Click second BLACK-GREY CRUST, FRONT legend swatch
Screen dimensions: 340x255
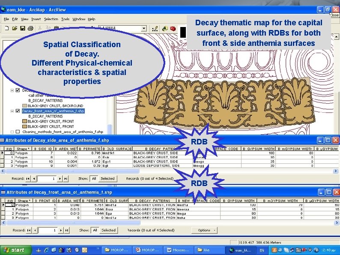pyautogui.click(x=24, y=126)
